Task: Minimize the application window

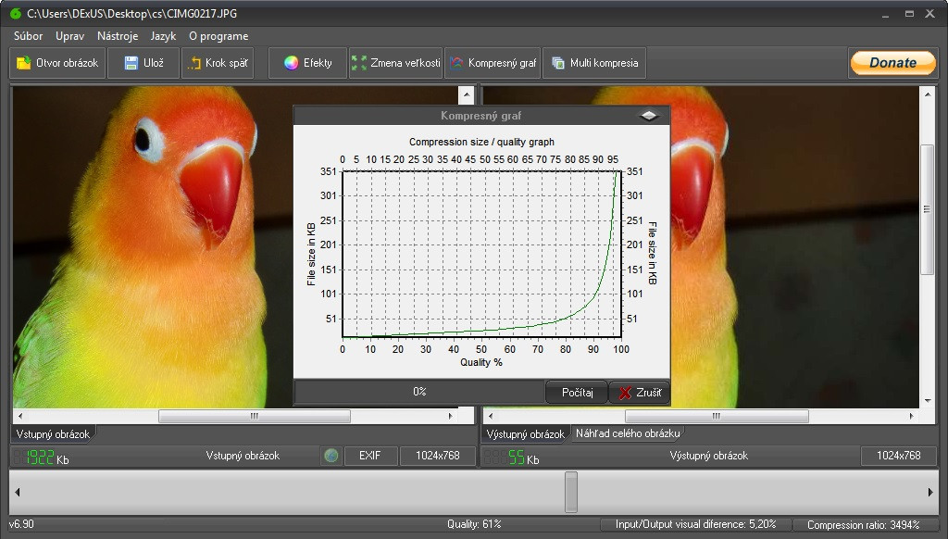Action: (886, 14)
